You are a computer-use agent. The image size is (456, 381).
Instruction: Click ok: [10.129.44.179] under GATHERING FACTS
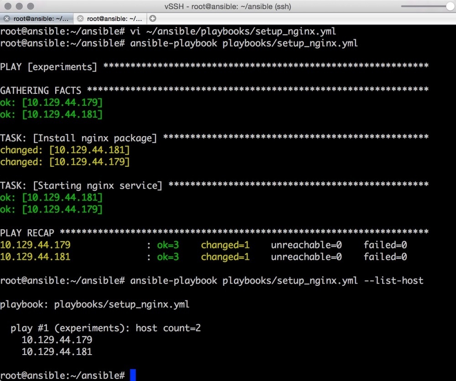click(x=51, y=102)
